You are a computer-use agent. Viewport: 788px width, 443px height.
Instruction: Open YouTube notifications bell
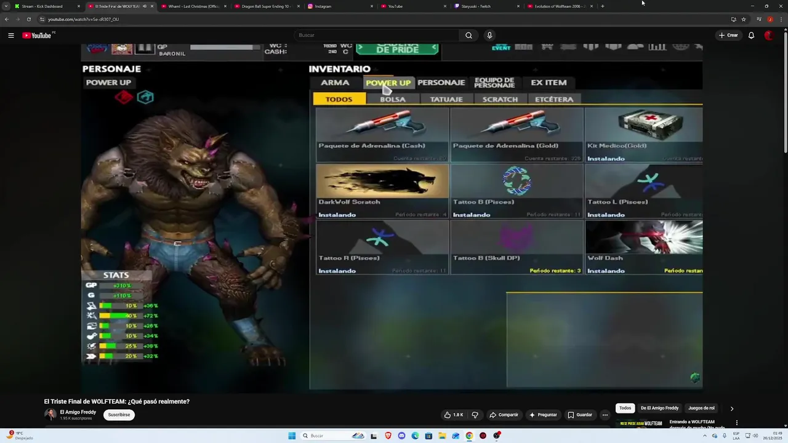tap(751, 35)
